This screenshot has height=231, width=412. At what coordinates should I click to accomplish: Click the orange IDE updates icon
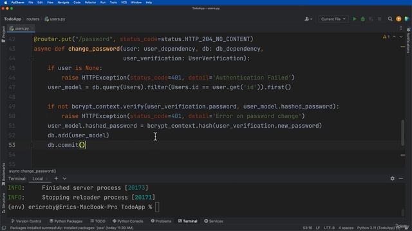coord(398,19)
